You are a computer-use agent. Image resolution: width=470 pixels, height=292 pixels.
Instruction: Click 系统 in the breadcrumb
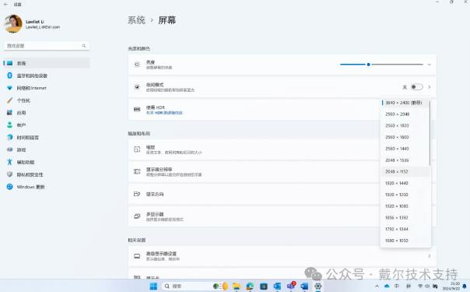click(x=136, y=20)
